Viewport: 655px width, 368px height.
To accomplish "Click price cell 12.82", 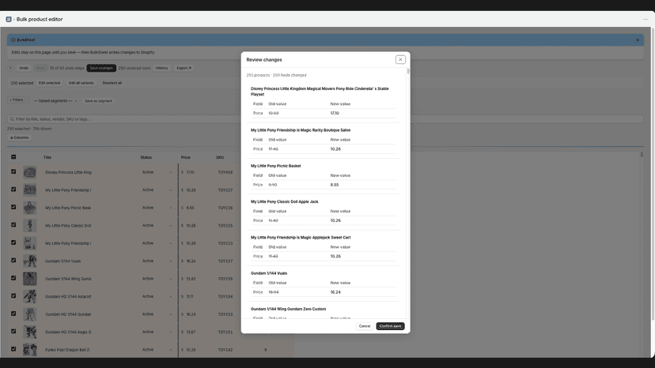I will click(191, 279).
